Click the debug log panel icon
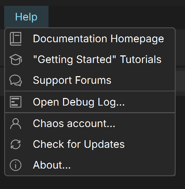The height and width of the screenshot is (189, 185). coord(16,102)
